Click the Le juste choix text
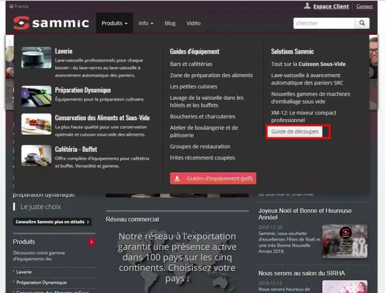This screenshot has width=385, height=293. point(41,207)
